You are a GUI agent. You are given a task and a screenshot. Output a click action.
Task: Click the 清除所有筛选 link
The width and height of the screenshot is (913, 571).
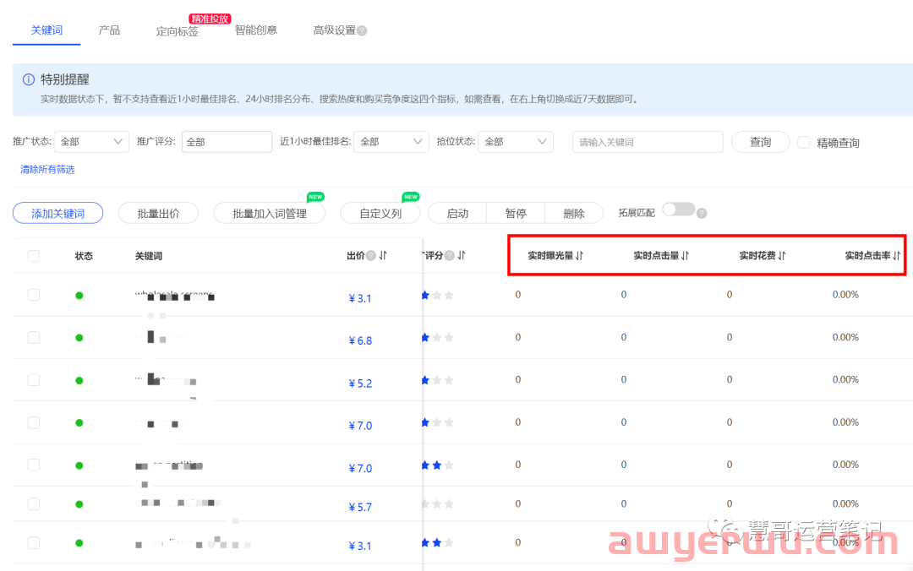[46, 168]
